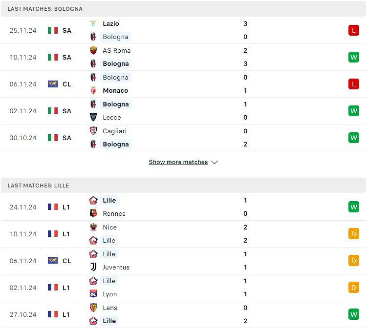Click the Rennes club logo
The width and height of the screenshot is (368, 331).
(93, 213)
